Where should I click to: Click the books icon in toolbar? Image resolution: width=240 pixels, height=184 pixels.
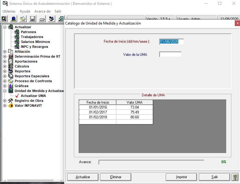click(14, 19)
